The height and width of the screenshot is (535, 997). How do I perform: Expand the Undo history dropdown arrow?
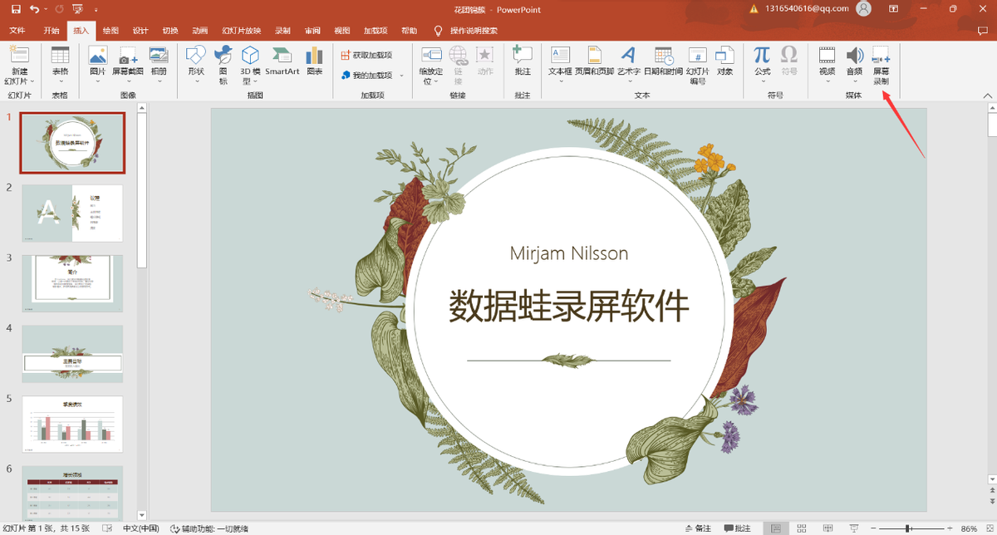click(45, 9)
